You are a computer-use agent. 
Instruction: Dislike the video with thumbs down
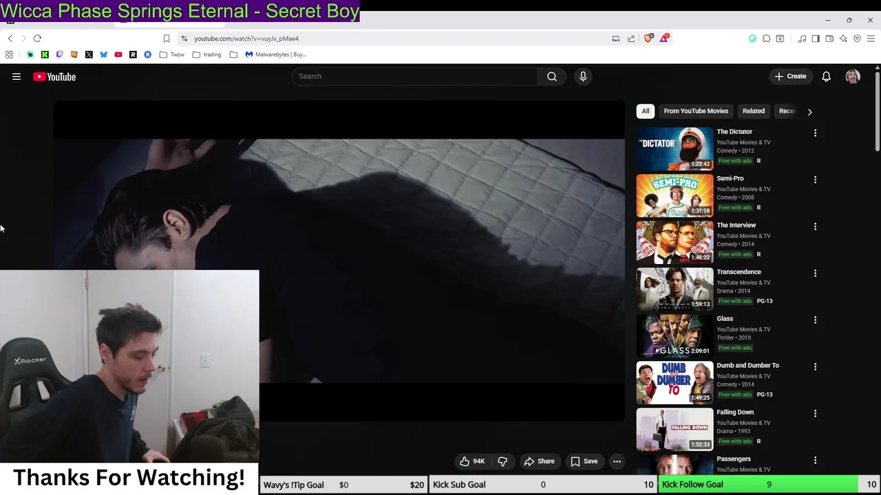tap(502, 461)
